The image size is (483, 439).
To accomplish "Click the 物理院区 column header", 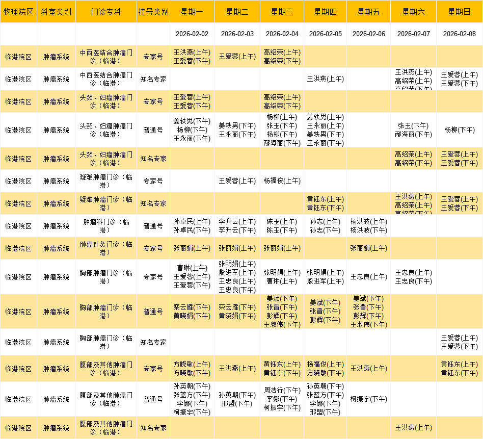I will point(18,12).
